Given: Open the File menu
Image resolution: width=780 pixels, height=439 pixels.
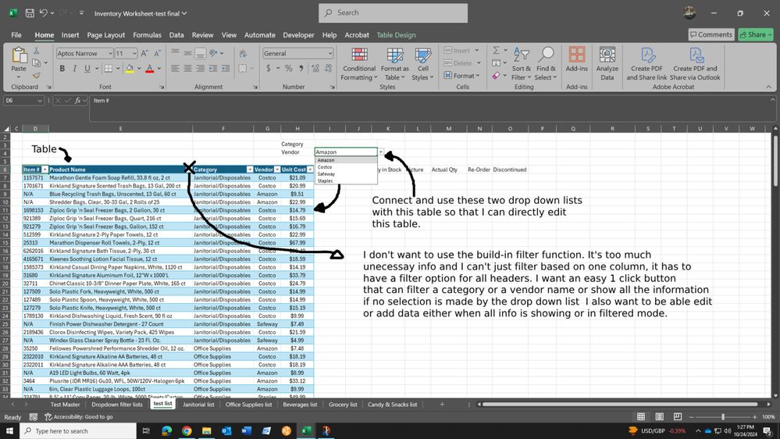Looking at the screenshot, I should click(16, 35).
